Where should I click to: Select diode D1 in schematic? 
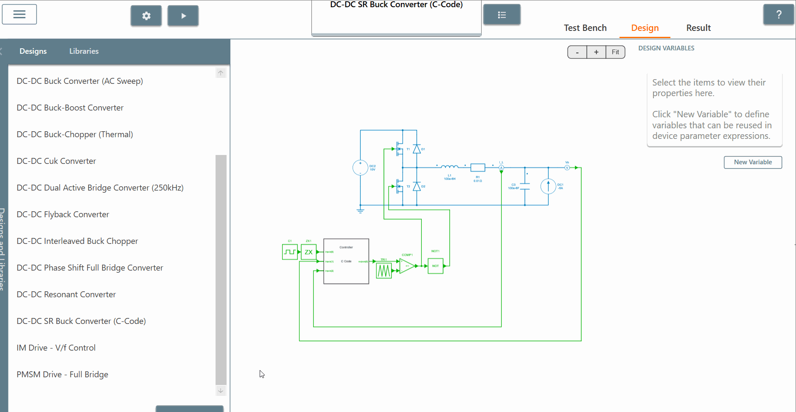tap(417, 149)
